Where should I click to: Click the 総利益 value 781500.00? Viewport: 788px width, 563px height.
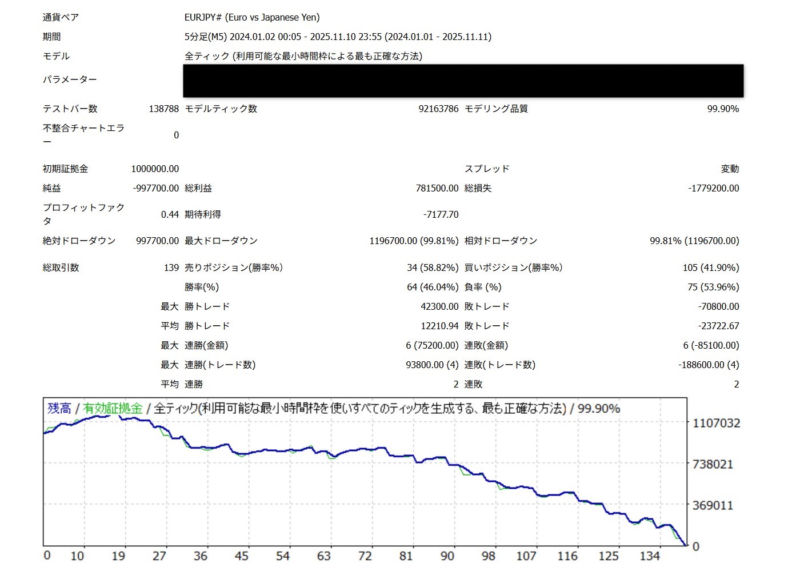[x=437, y=188]
